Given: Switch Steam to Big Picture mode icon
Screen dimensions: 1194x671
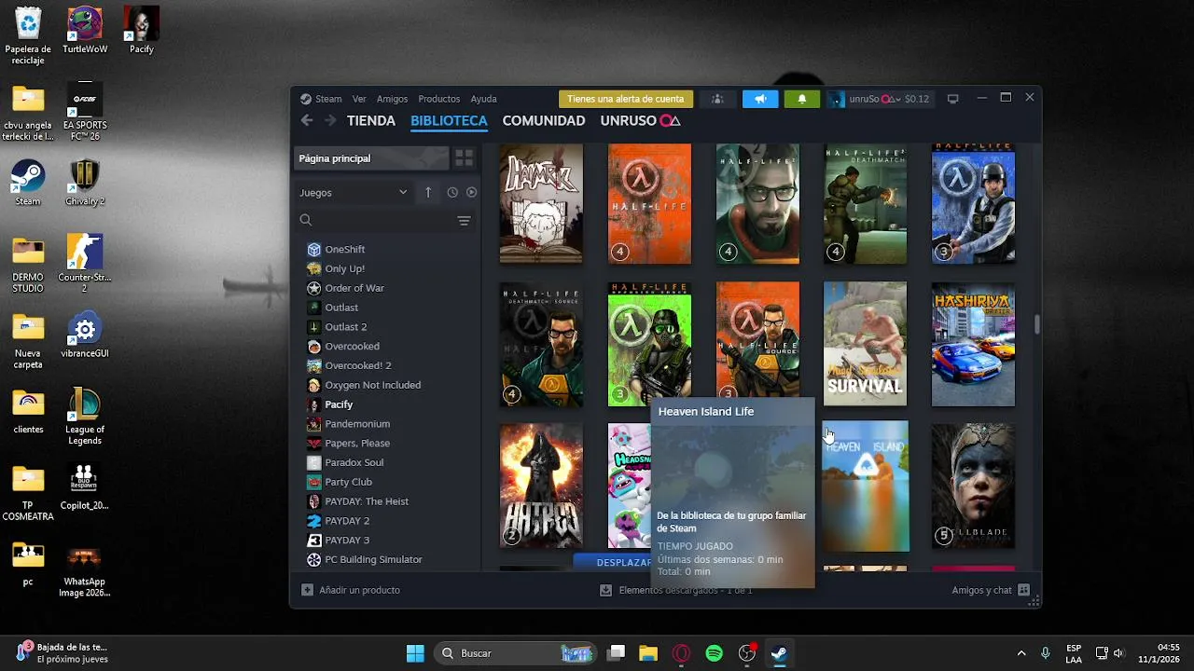Looking at the screenshot, I should pos(952,99).
